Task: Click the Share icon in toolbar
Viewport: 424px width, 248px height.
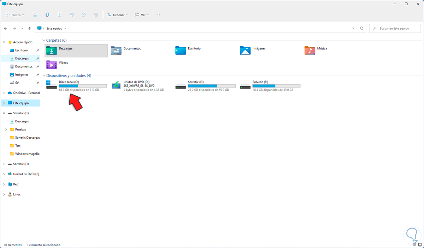Action: click(x=84, y=15)
